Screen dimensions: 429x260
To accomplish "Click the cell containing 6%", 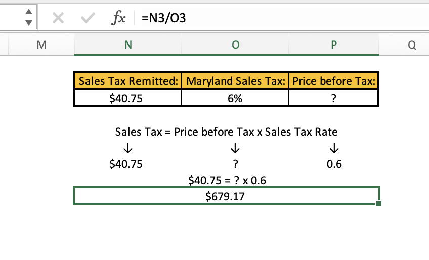I will (235, 99).
